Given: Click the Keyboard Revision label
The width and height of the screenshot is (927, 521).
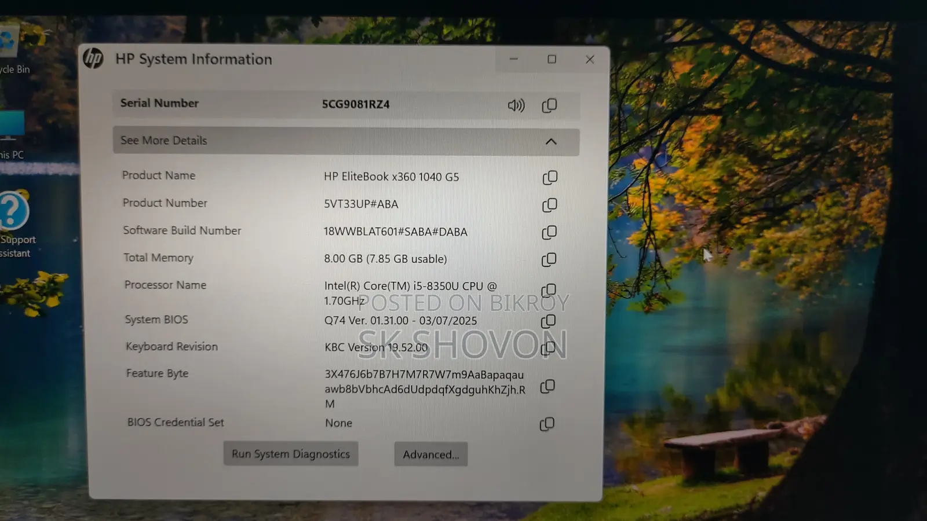Looking at the screenshot, I should point(171,346).
